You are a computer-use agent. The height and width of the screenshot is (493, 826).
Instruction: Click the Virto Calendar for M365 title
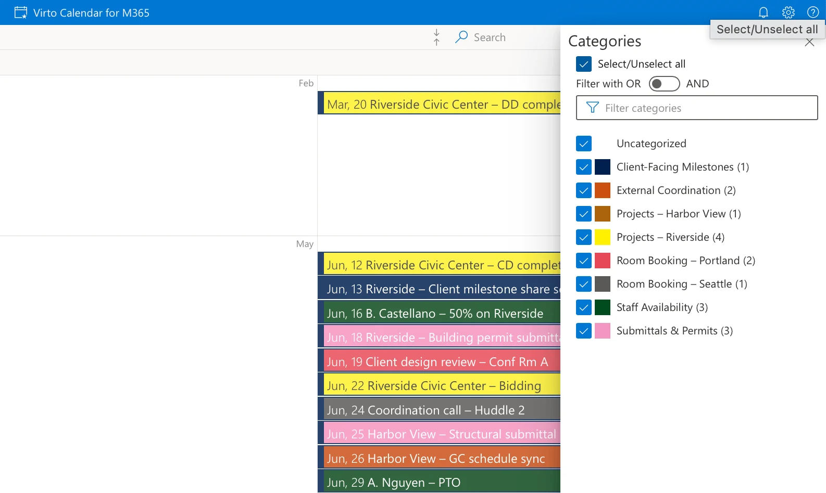[91, 12]
